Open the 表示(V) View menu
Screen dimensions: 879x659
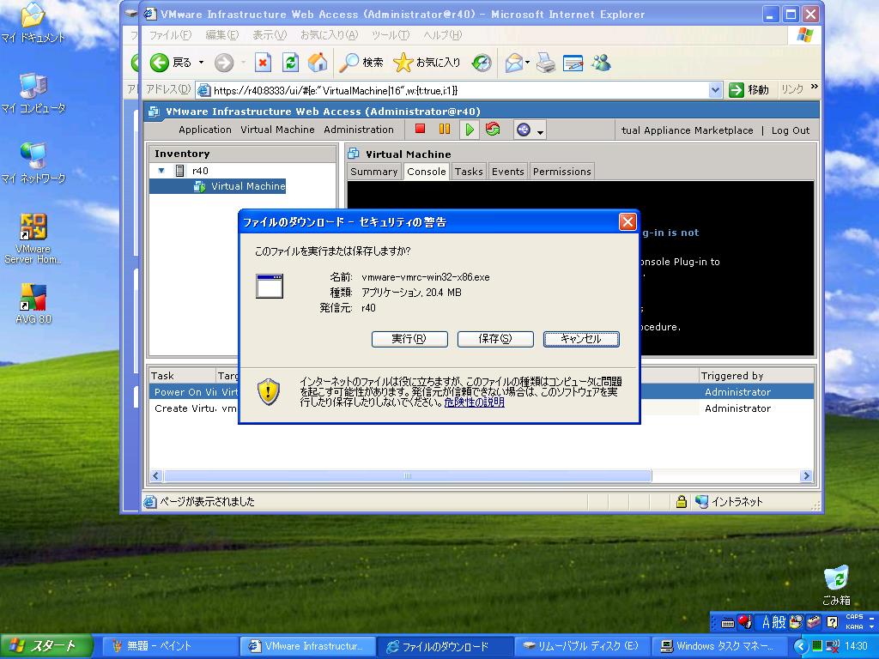point(269,35)
